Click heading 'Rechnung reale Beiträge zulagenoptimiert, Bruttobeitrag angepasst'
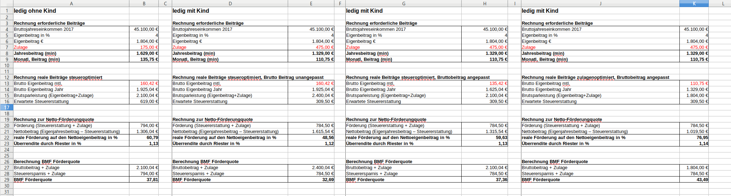Screen dimensions: 731x196 pos(595,77)
